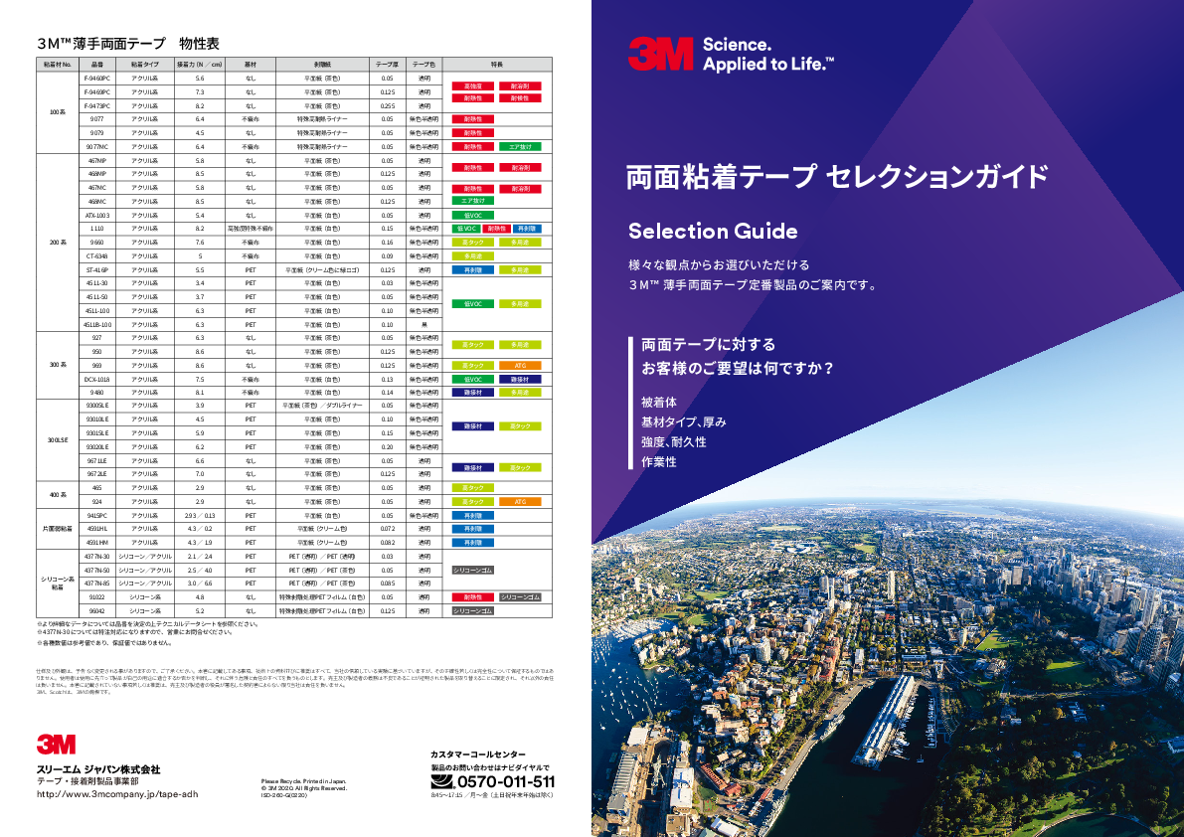Click product number 4511B-100
1184x837 pixels.
point(97,324)
